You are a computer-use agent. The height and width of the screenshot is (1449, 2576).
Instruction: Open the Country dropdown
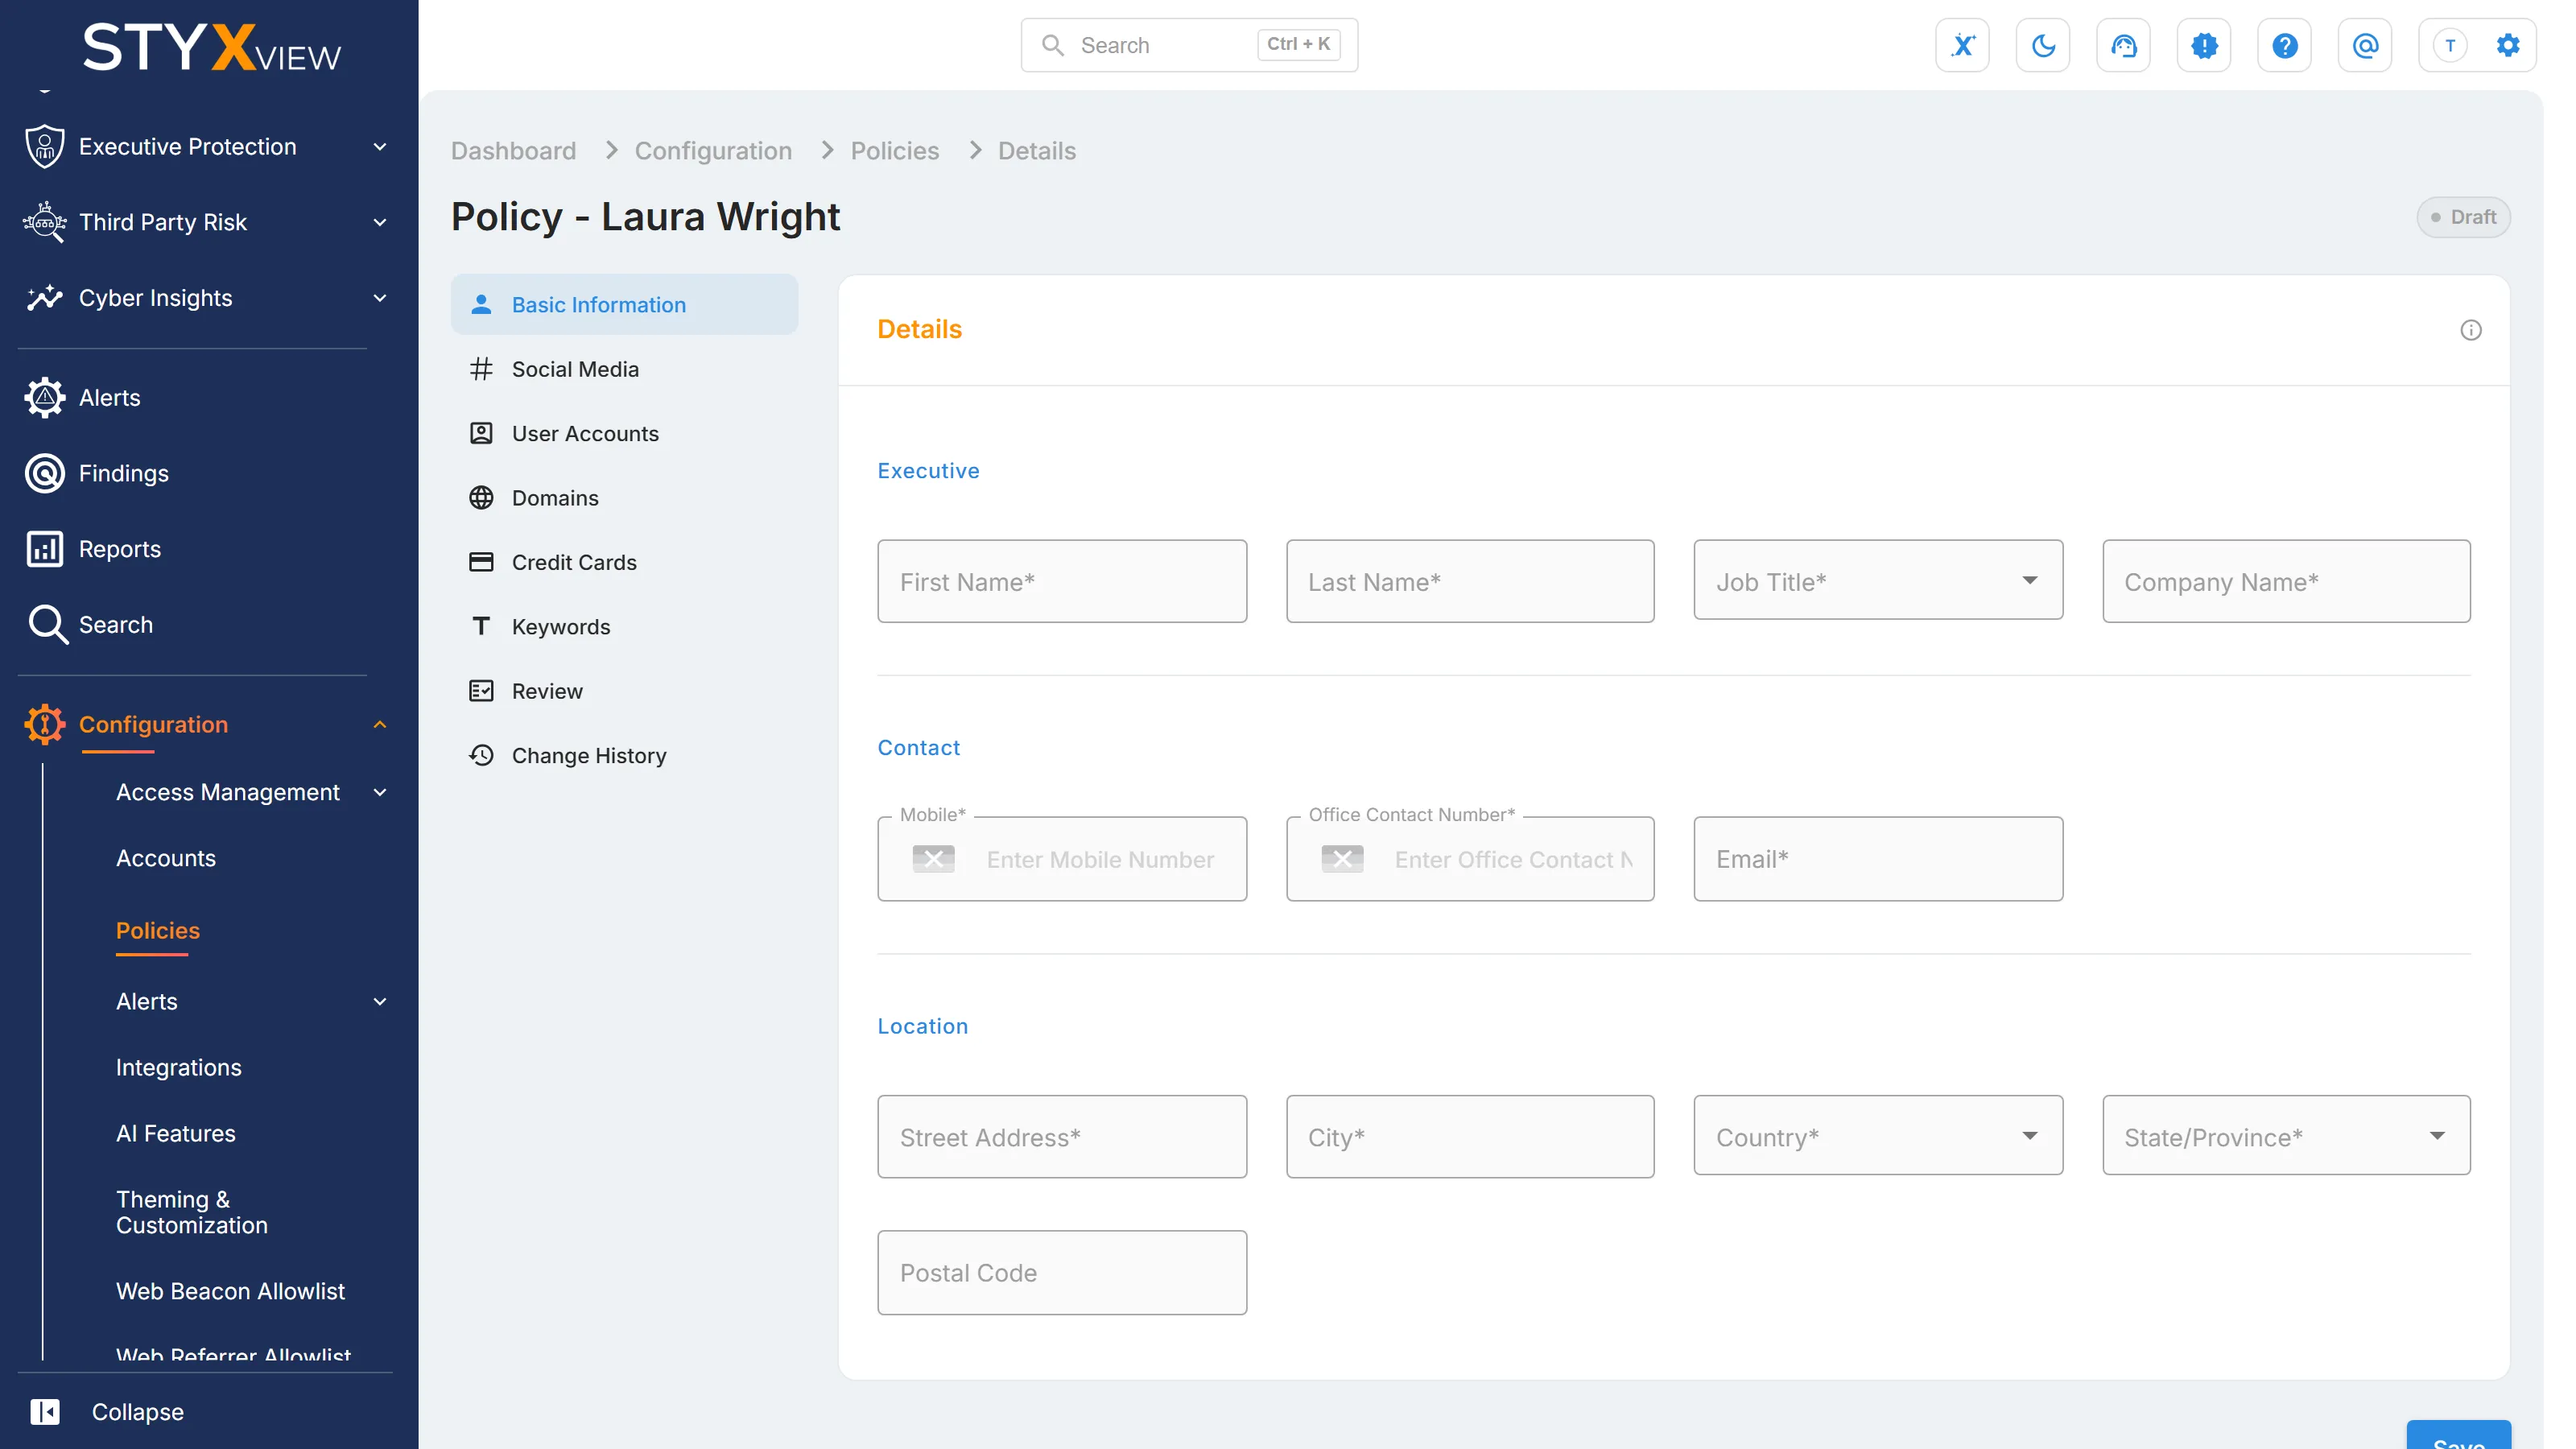(1877, 1135)
